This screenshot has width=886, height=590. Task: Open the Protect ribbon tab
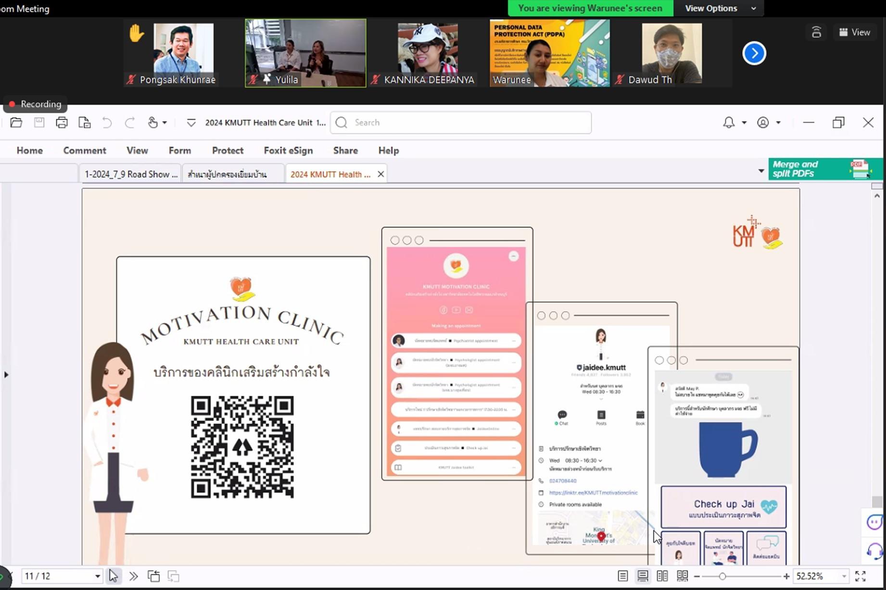tap(228, 150)
